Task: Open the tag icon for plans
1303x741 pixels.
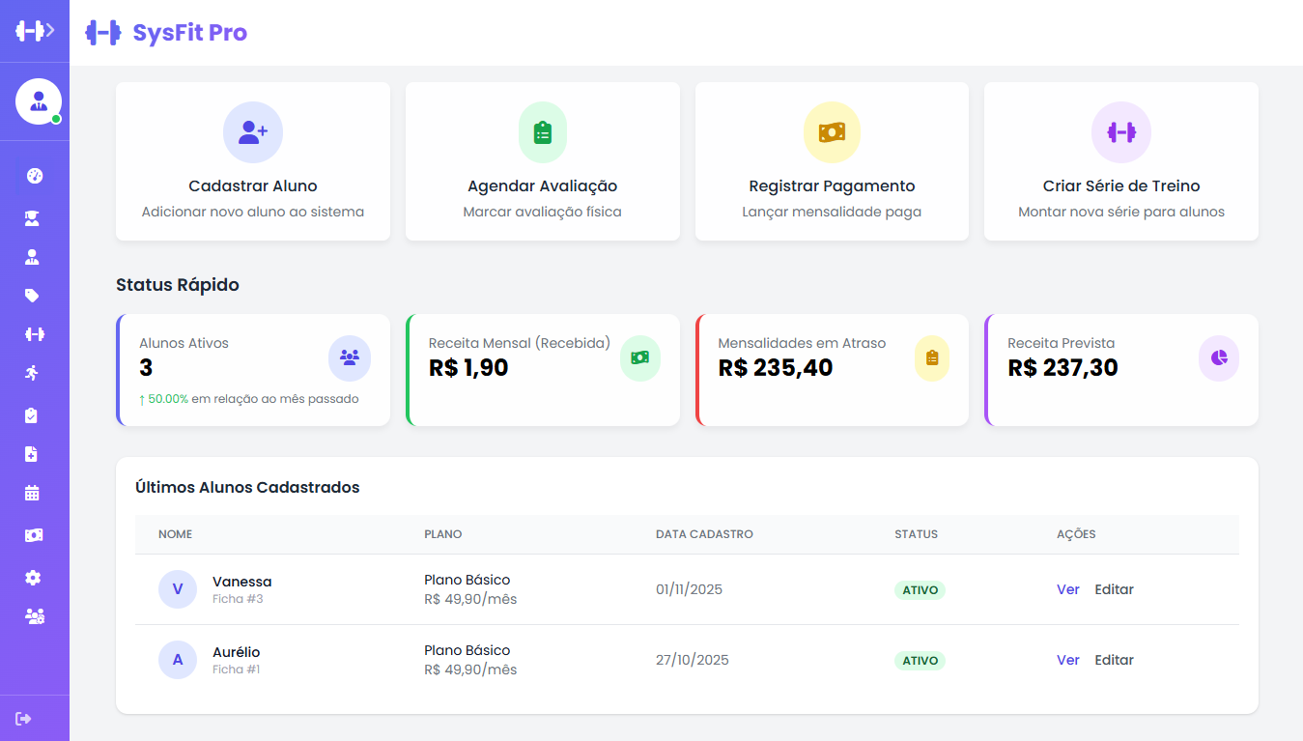Action: [34, 295]
